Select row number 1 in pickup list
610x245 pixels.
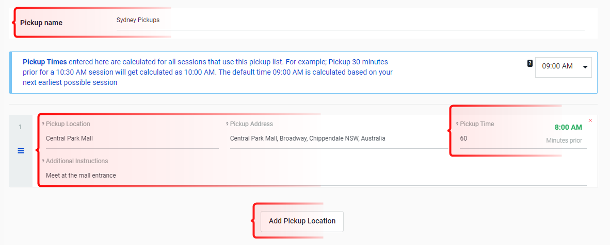coord(21,127)
